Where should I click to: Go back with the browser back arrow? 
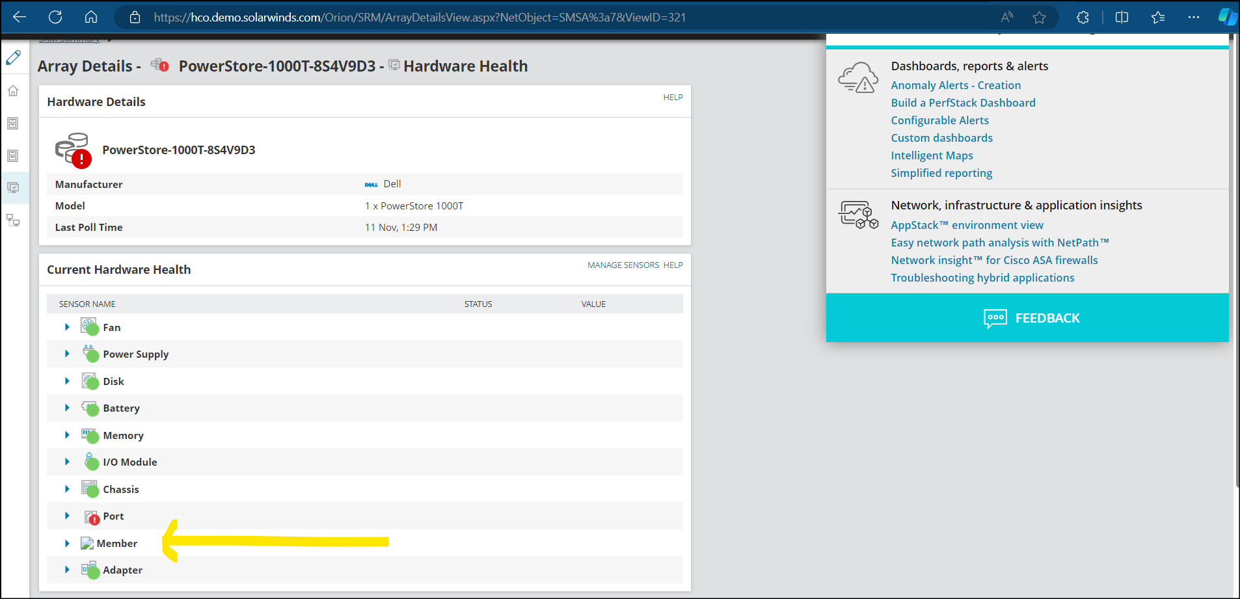point(20,18)
